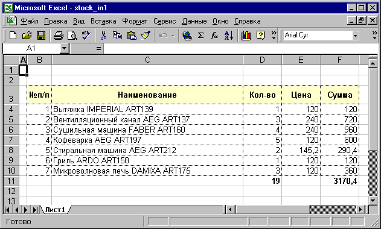381x229 pixels.
Task: Click the vertical scrollbar down arrow
Action: tap(373, 201)
